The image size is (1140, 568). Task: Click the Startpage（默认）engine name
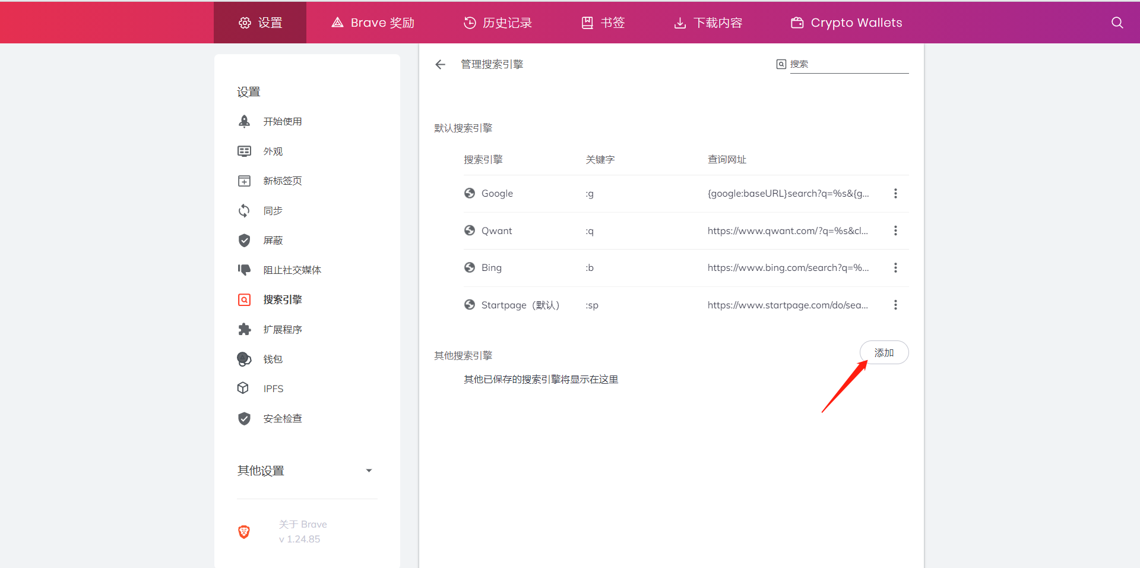pos(521,305)
